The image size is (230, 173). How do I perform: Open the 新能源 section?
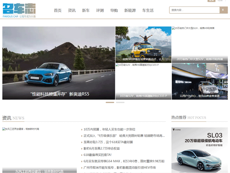[x=130, y=10]
